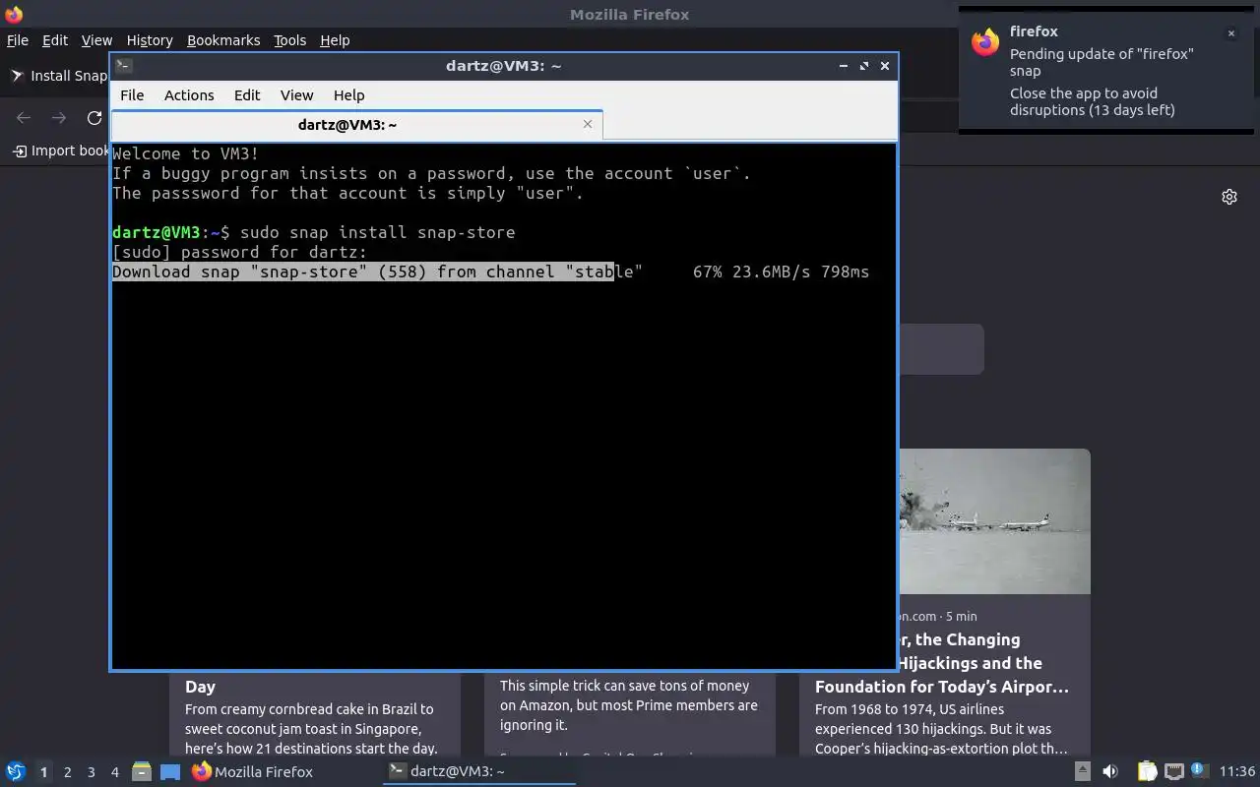The width and height of the screenshot is (1260, 787).
Task: Open new tab page settings gear
Action: pyautogui.click(x=1229, y=197)
